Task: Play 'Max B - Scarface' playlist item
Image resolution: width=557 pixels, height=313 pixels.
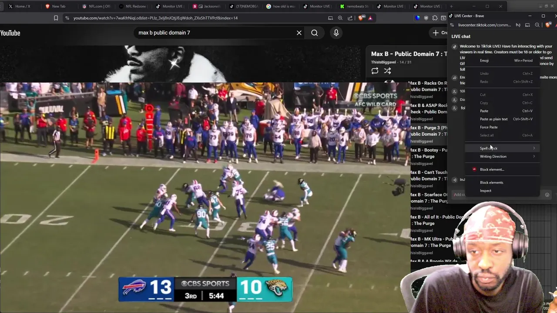Action: (428, 201)
